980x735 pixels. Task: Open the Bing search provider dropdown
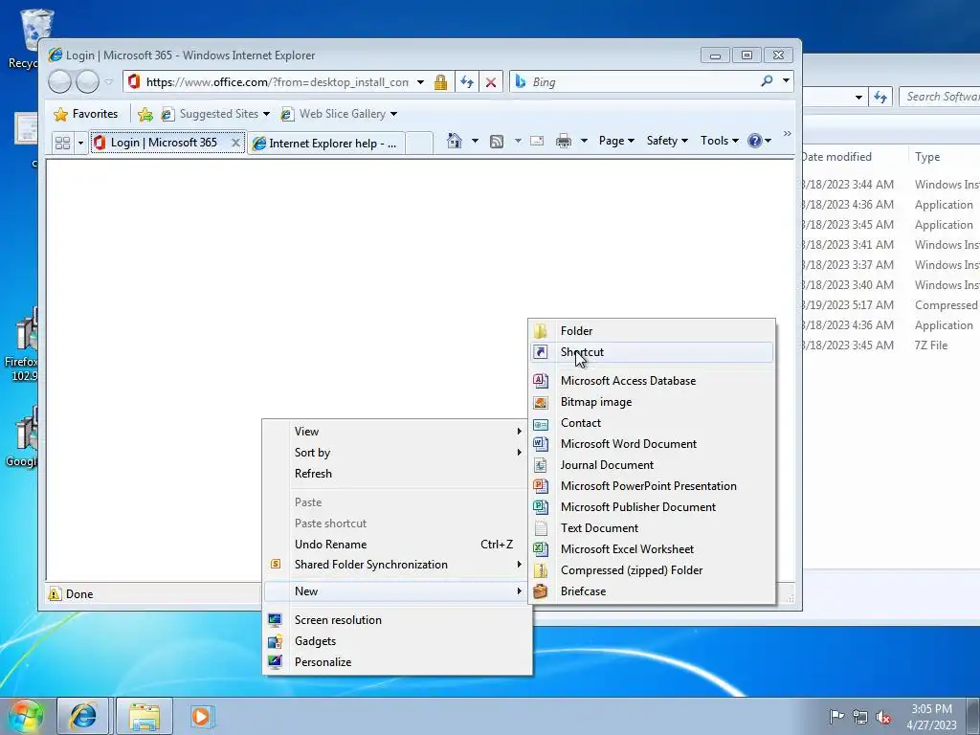coord(786,80)
